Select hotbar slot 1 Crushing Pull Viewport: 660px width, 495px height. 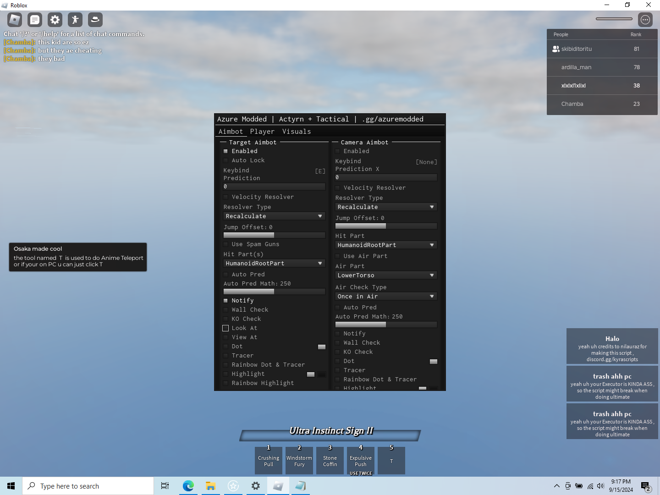pos(269,461)
